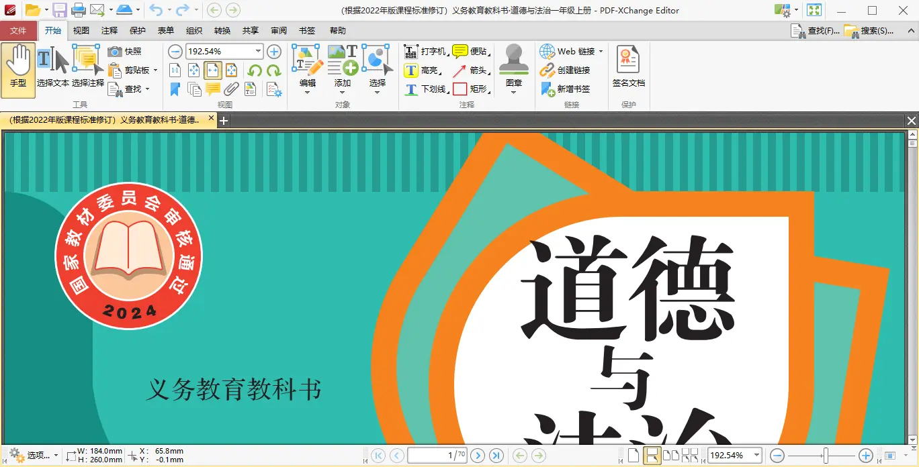Viewport: 919px width, 467px height.
Task: Select the Rectangle (矩形) annotation tool
Action: tap(470, 89)
